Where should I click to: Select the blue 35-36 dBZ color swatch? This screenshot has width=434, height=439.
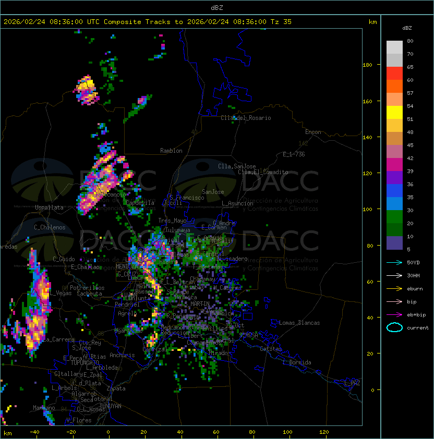click(394, 190)
